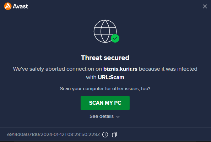Close the Avast threat popup
The height and width of the screenshot is (142, 211).
pyautogui.click(x=205, y=6)
